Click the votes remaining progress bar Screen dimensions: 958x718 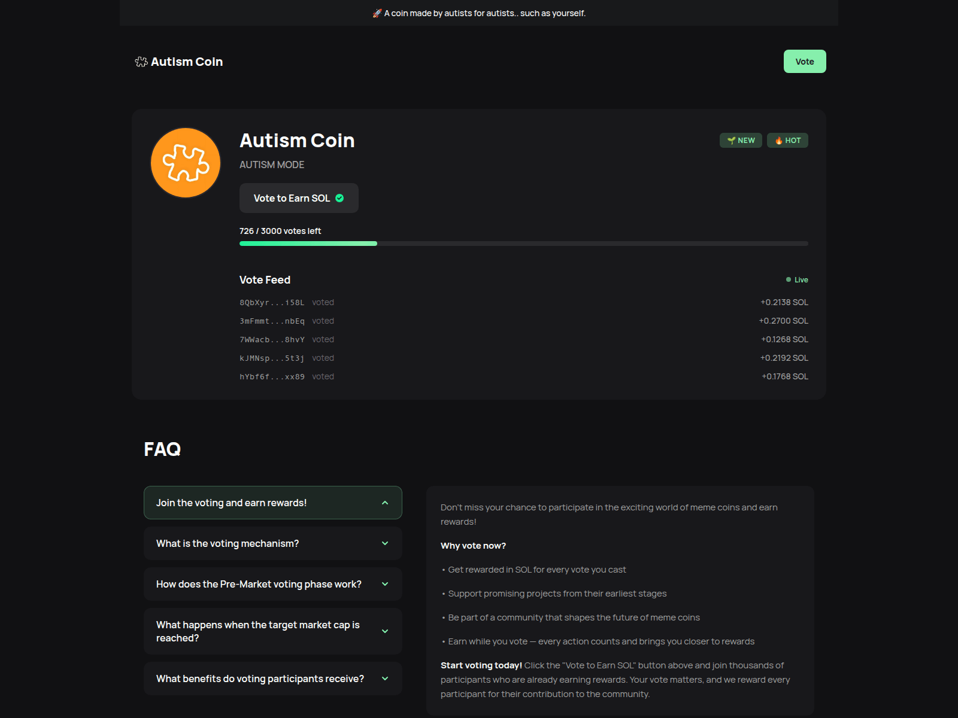[x=523, y=243]
